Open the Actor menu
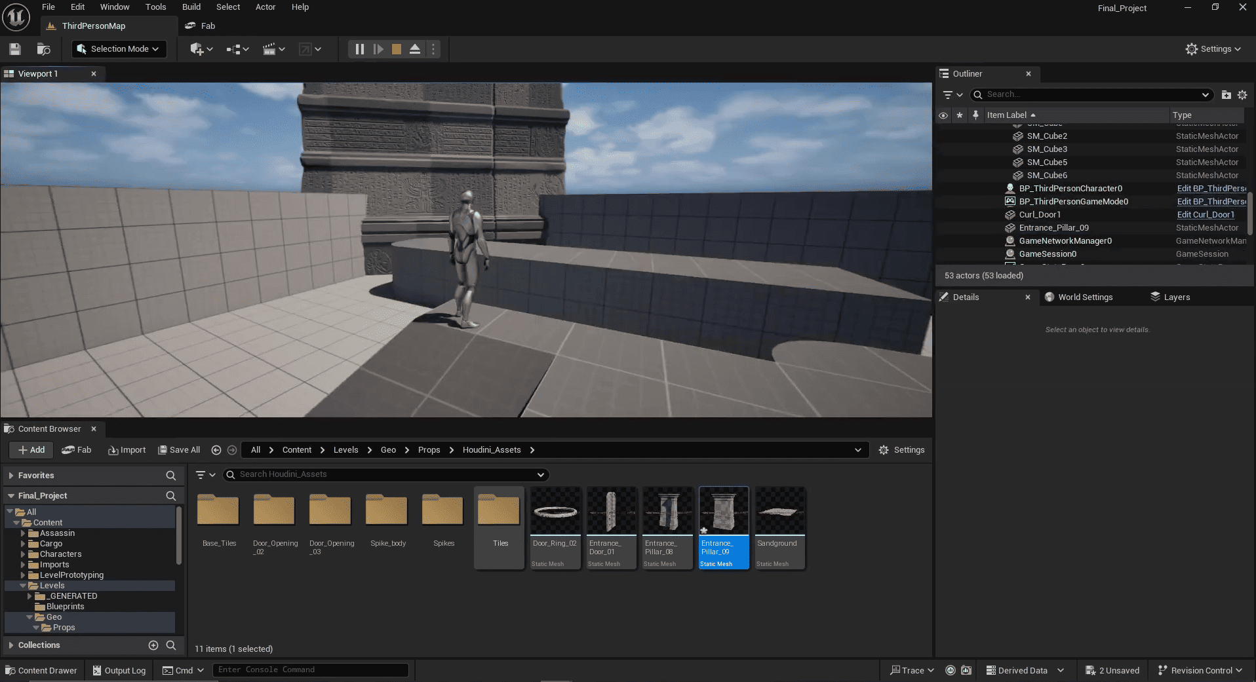The image size is (1256, 682). tap(265, 7)
